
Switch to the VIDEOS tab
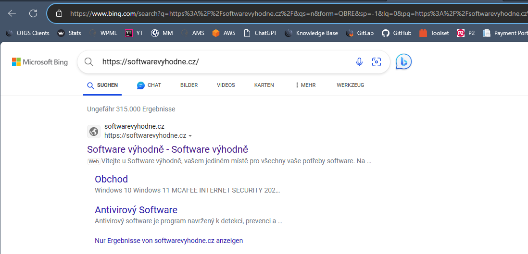click(226, 85)
